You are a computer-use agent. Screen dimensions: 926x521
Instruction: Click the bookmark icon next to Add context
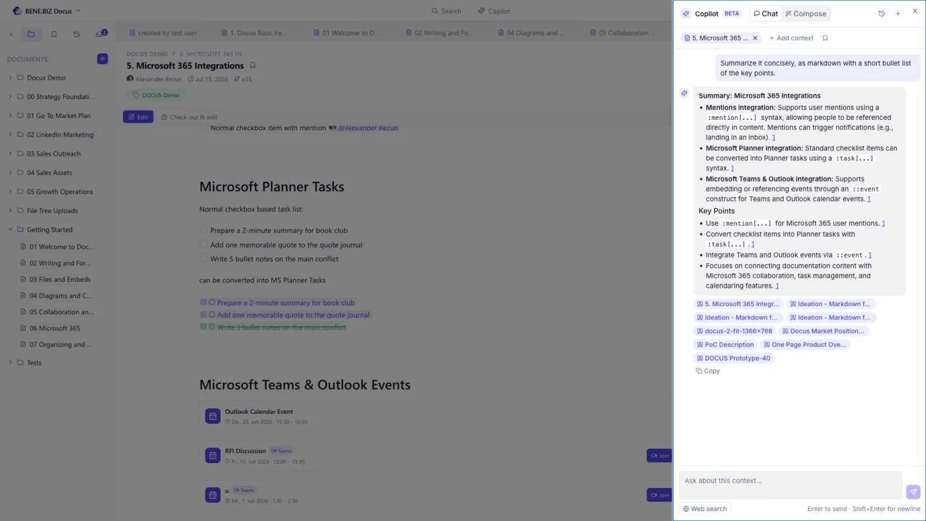coord(825,38)
